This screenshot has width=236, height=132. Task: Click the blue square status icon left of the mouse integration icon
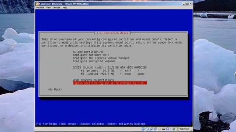(168, 129)
